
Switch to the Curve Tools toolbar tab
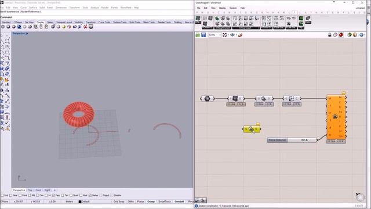tap(104, 22)
